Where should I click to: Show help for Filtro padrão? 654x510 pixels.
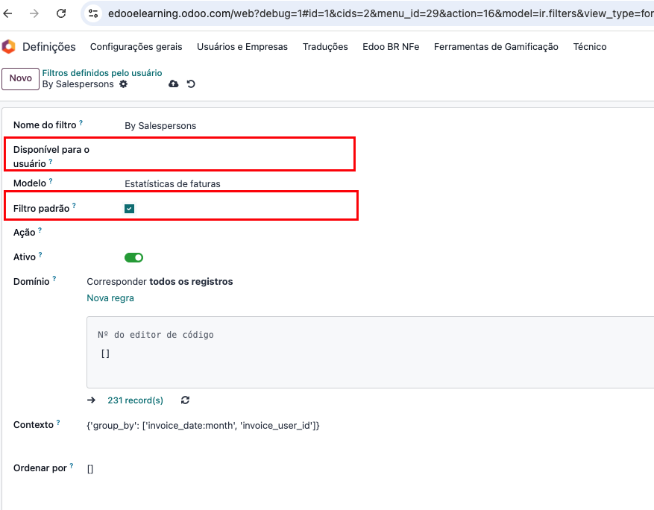74,206
